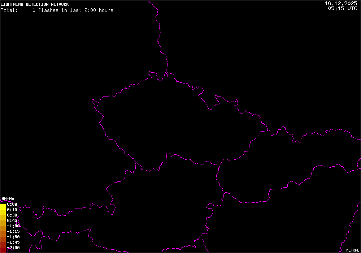Viewport: 361px width, 253px height.
Task: Click the -1:30 legend time label
Action: click(x=13, y=237)
